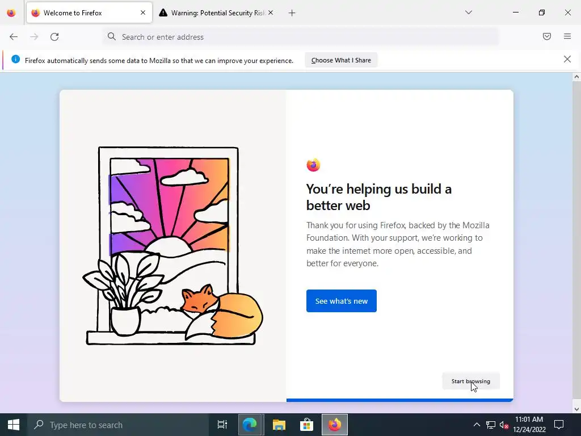Reload the current page

pyautogui.click(x=54, y=37)
